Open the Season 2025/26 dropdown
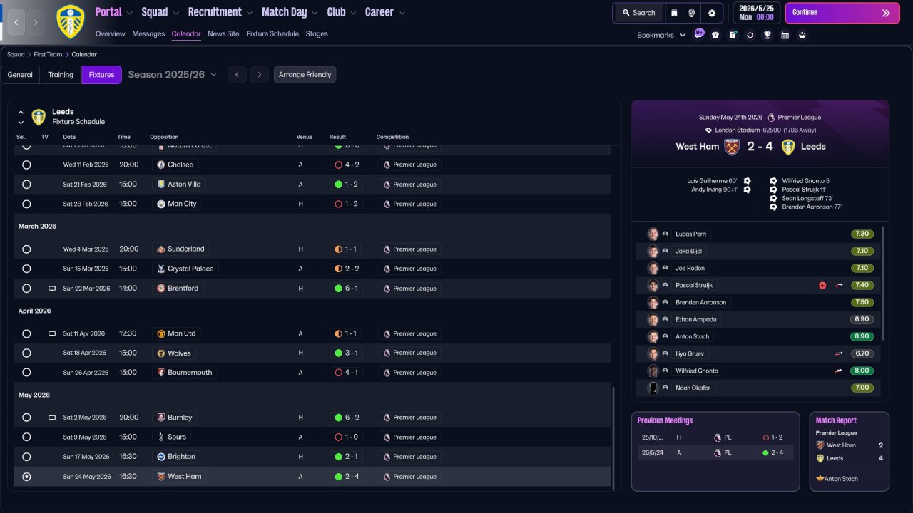Viewport: 913px width, 513px height. 173,75
